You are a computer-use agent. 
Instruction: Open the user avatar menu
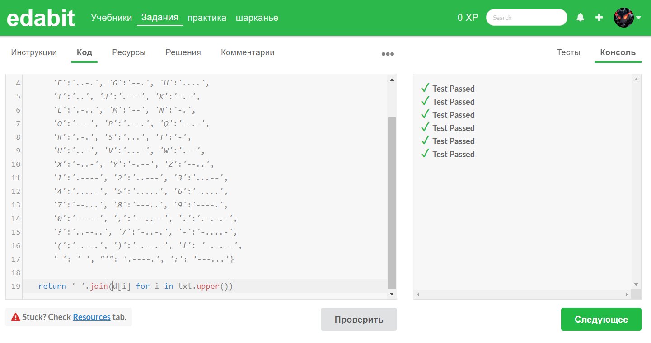(628, 18)
